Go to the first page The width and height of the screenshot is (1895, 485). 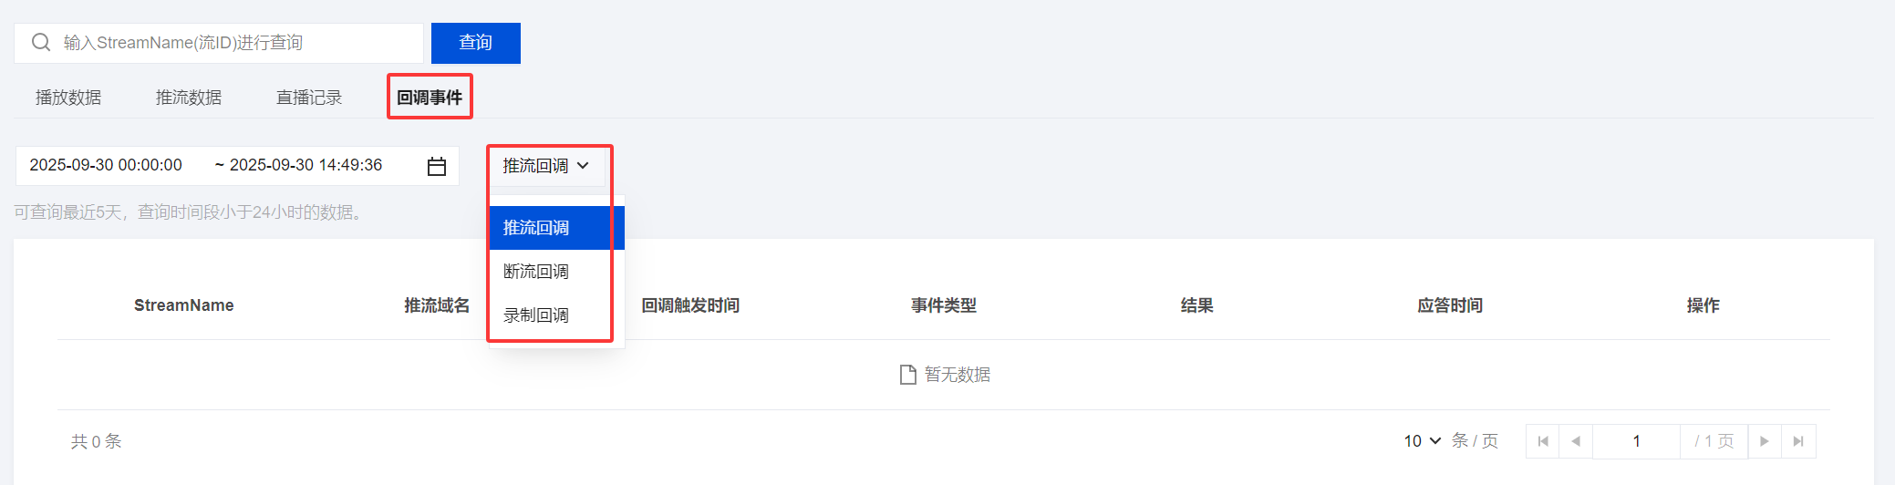coord(1543,441)
